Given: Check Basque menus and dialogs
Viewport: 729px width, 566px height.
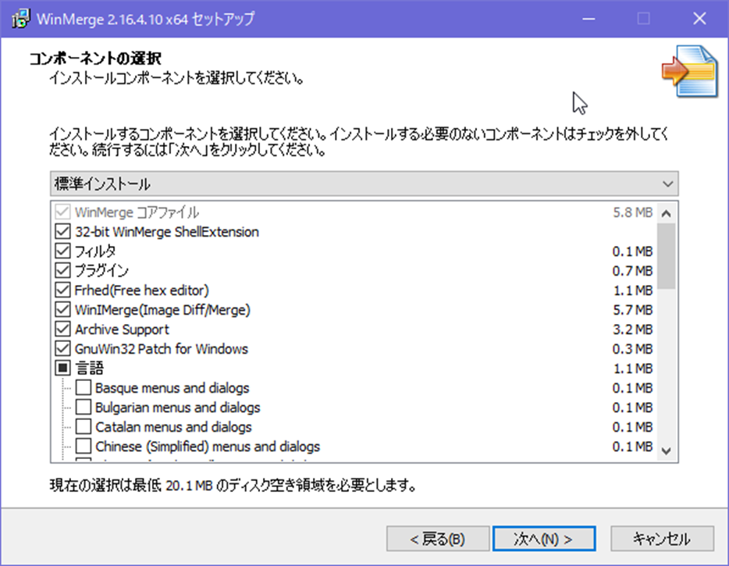Looking at the screenshot, I should coord(84,387).
